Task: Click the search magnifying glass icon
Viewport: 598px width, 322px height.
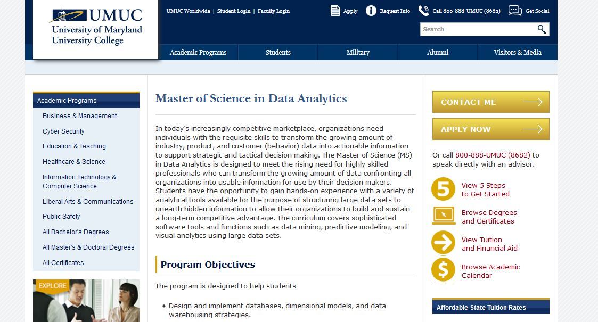Action: pos(542,29)
